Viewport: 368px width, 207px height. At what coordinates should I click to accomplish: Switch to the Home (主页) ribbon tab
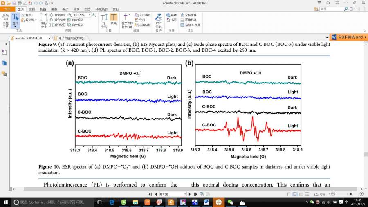tap(21, 9)
